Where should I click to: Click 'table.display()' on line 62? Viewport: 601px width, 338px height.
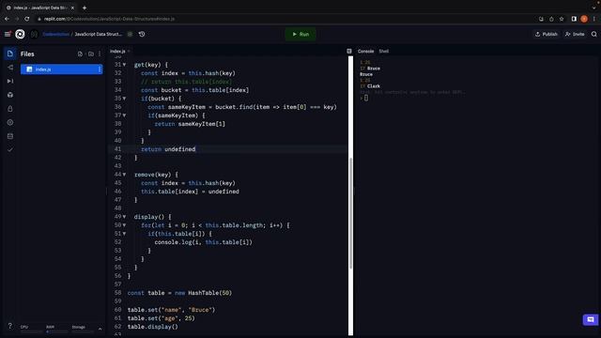point(153,327)
